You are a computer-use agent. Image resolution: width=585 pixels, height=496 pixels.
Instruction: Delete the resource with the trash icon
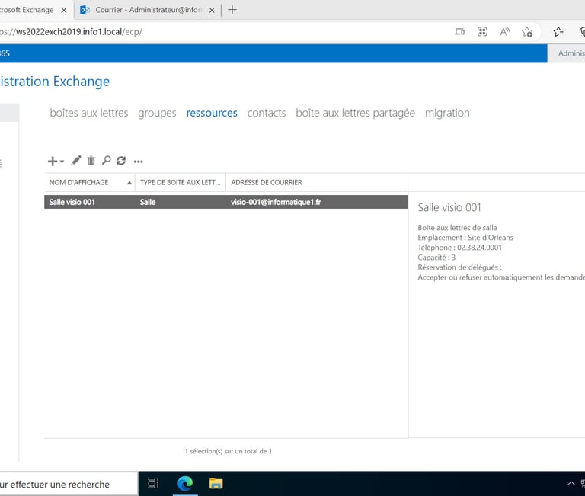coord(91,161)
